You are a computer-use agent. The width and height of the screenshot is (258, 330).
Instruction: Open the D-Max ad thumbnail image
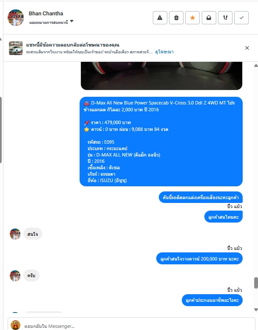[16, 48]
